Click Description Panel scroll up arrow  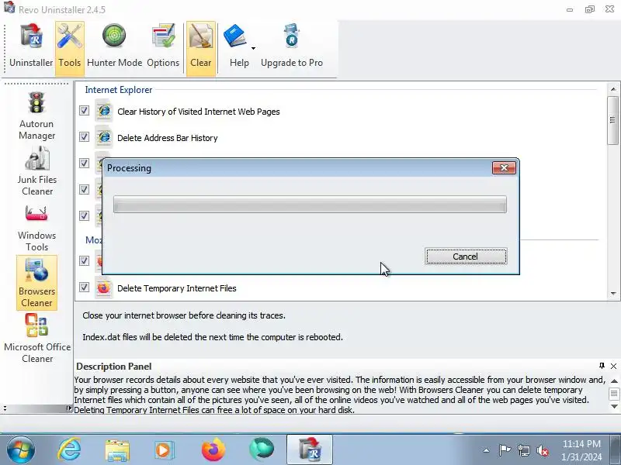coord(614,381)
